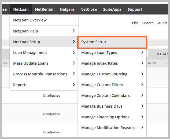Select Manage Custom Calendars entry
Image resolution: width=170 pixels, height=139 pixels.
click(112, 96)
